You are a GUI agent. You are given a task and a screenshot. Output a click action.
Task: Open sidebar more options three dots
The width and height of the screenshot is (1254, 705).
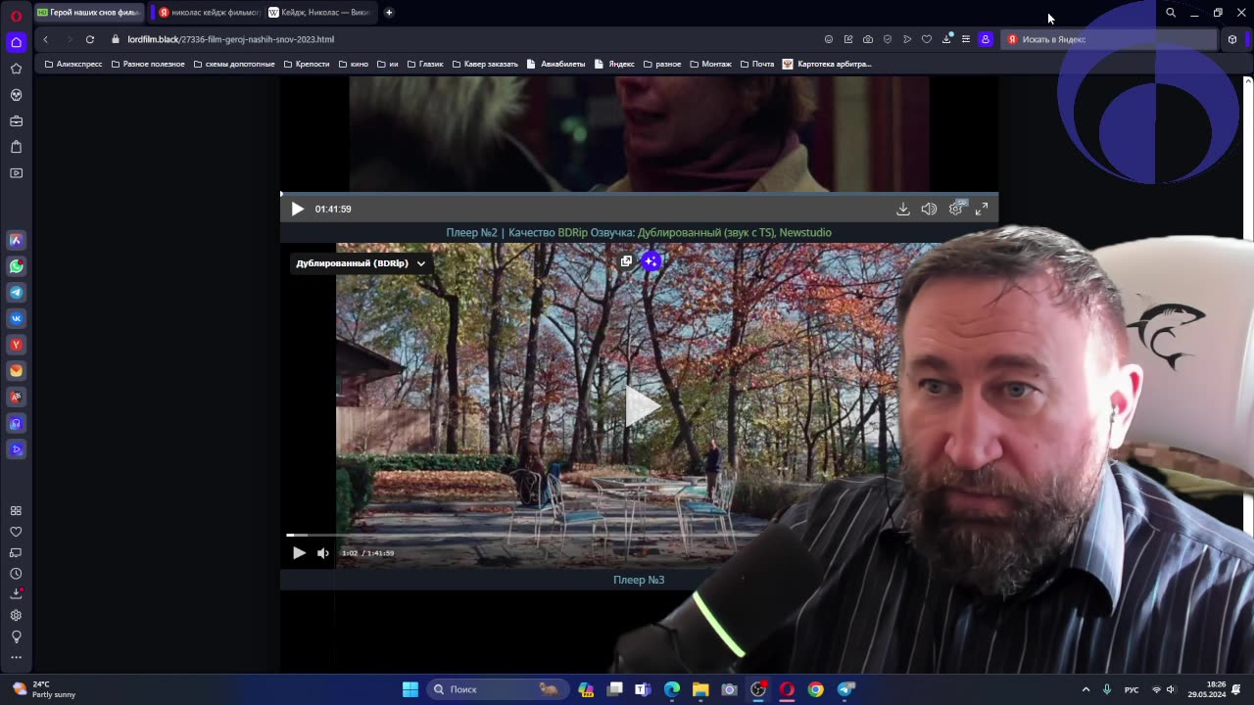coord(16,657)
